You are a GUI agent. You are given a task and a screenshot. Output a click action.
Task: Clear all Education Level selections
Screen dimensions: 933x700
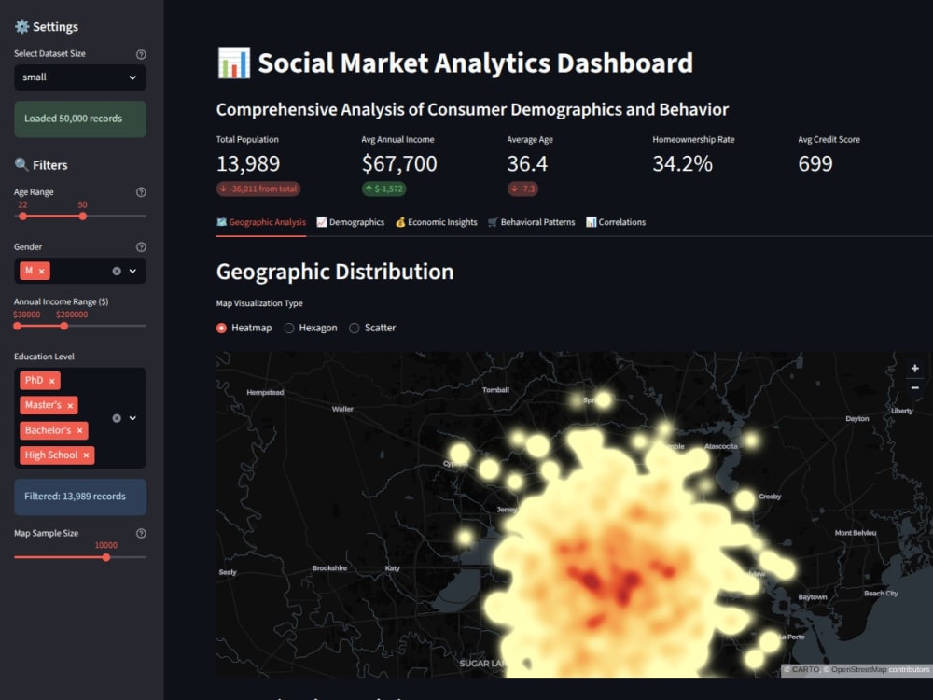point(117,418)
